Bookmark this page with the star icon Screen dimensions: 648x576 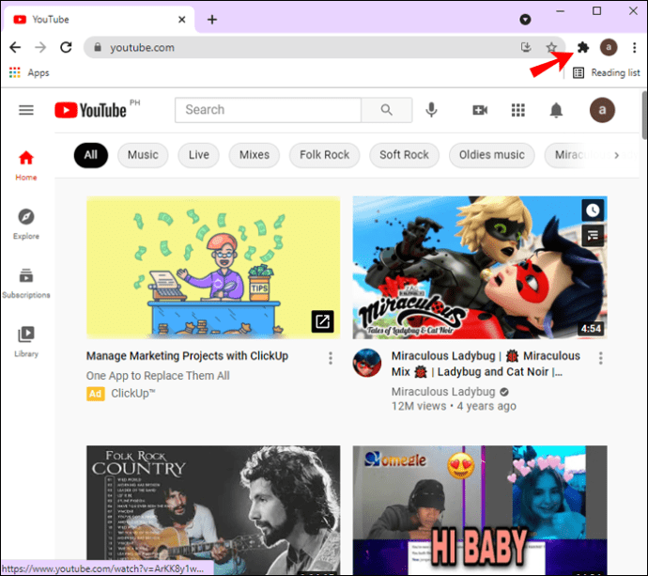pyautogui.click(x=551, y=47)
